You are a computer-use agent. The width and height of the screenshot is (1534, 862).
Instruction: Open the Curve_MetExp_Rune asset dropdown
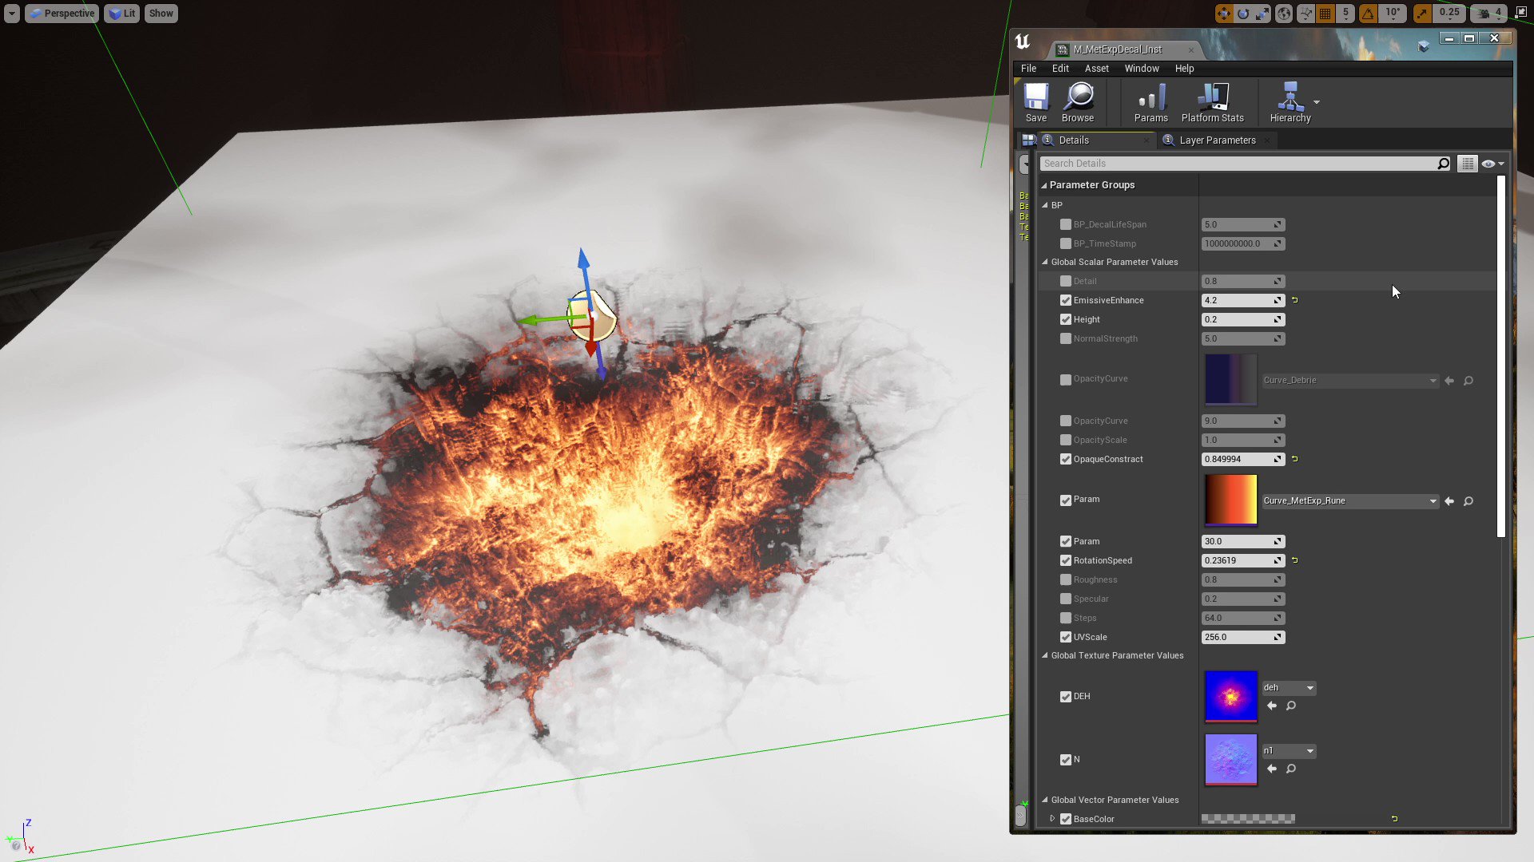[x=1434, y=501]
